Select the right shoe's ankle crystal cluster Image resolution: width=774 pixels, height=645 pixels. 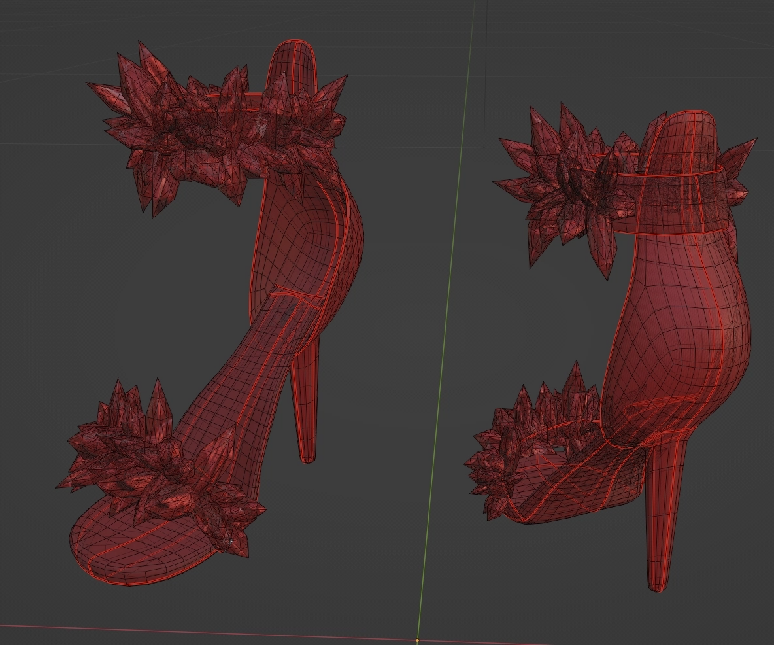(562, 183)
